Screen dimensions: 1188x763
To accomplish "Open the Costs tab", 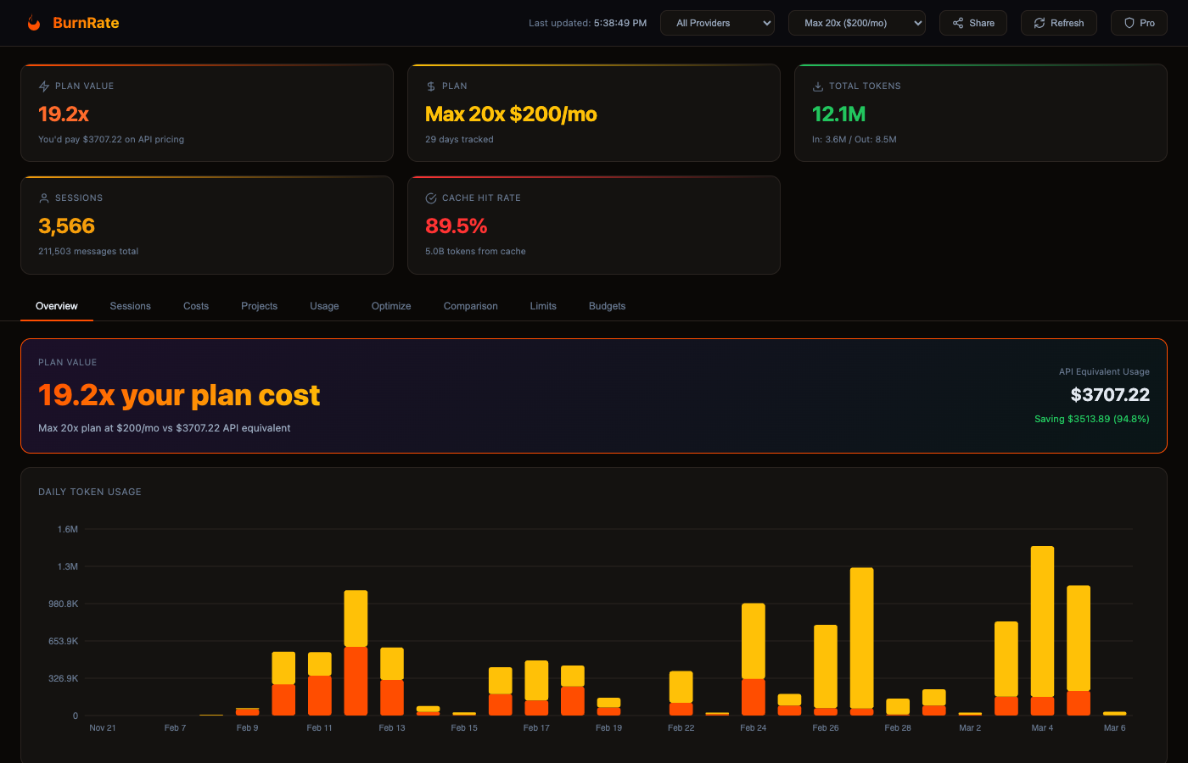I will 195,306.
